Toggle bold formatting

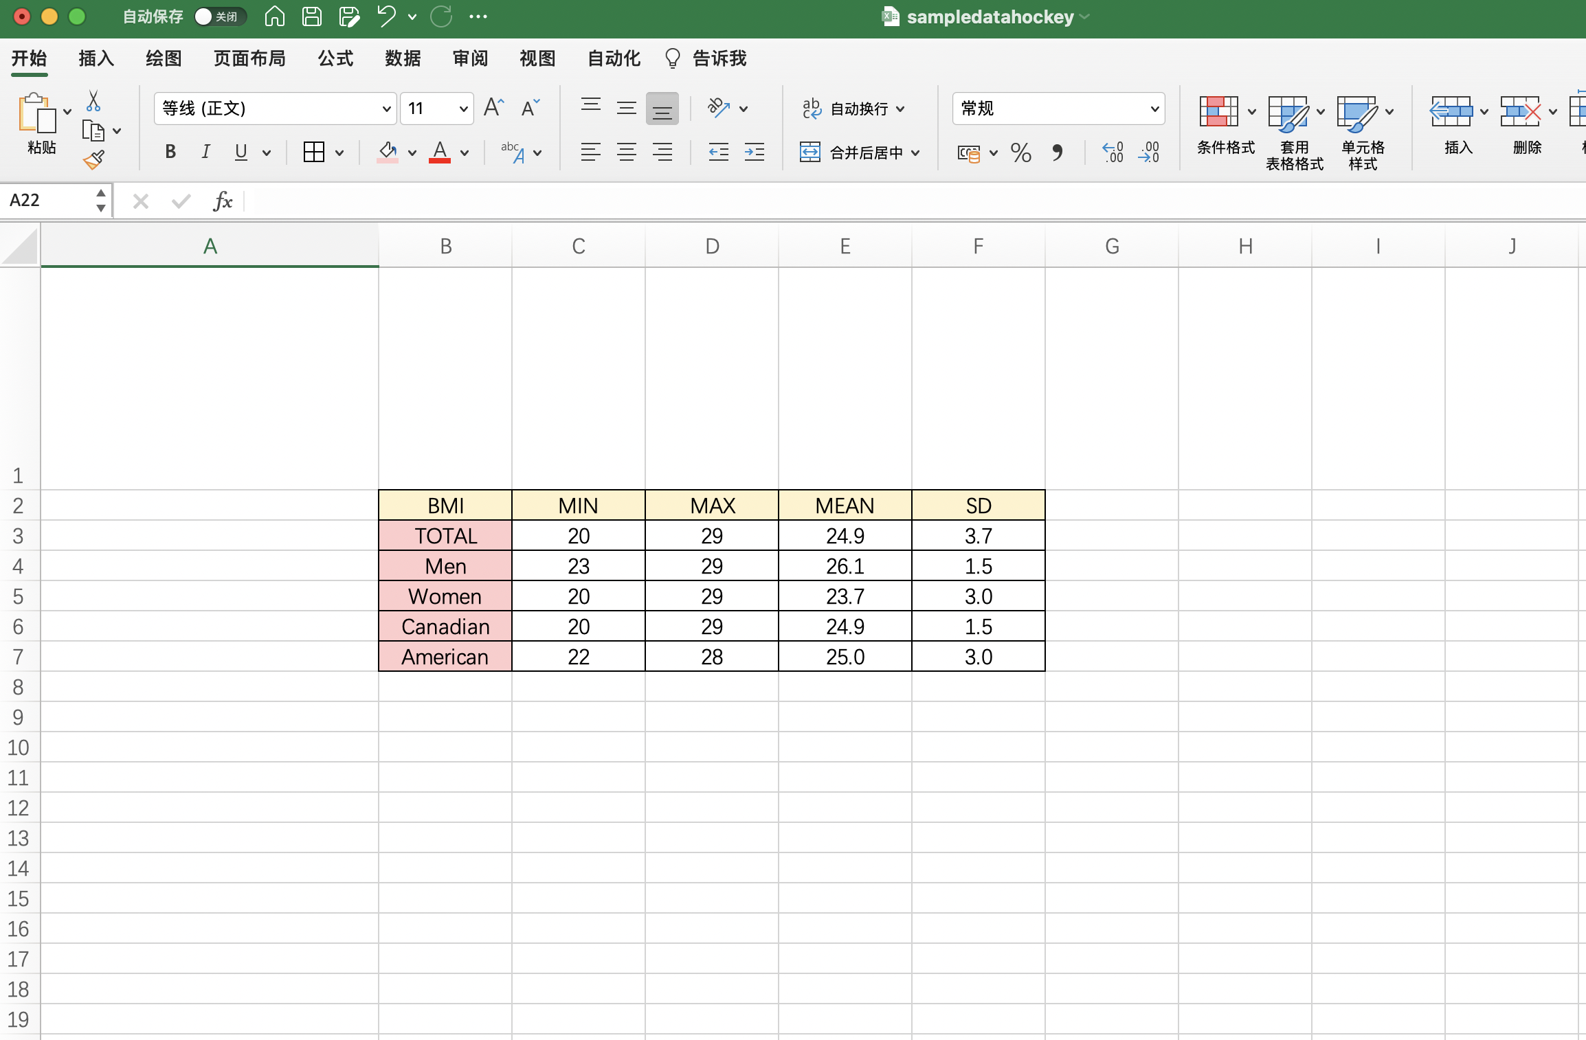pyautogui.click(x=170, y=152)
